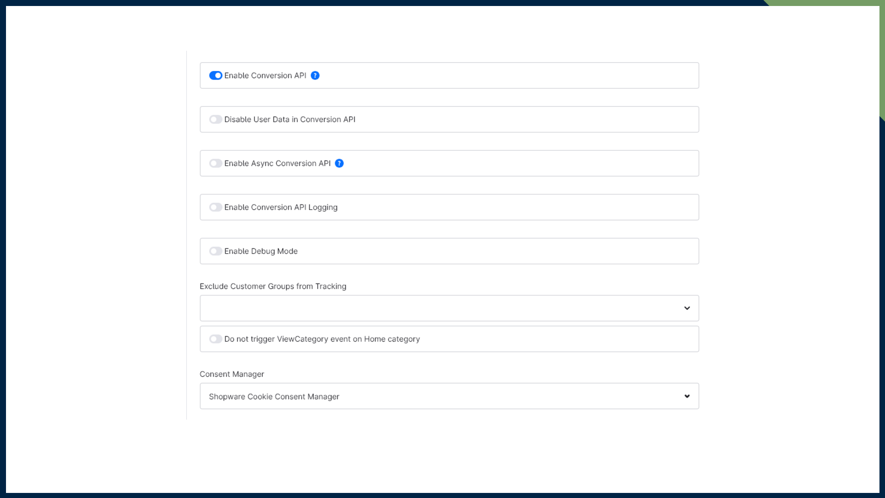Click Enable Conversion API Logging label
885x498 pixels.
tap(281, 207)
